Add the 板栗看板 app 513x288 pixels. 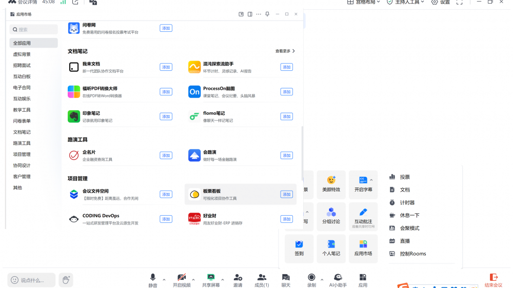(x=287, y=194)
